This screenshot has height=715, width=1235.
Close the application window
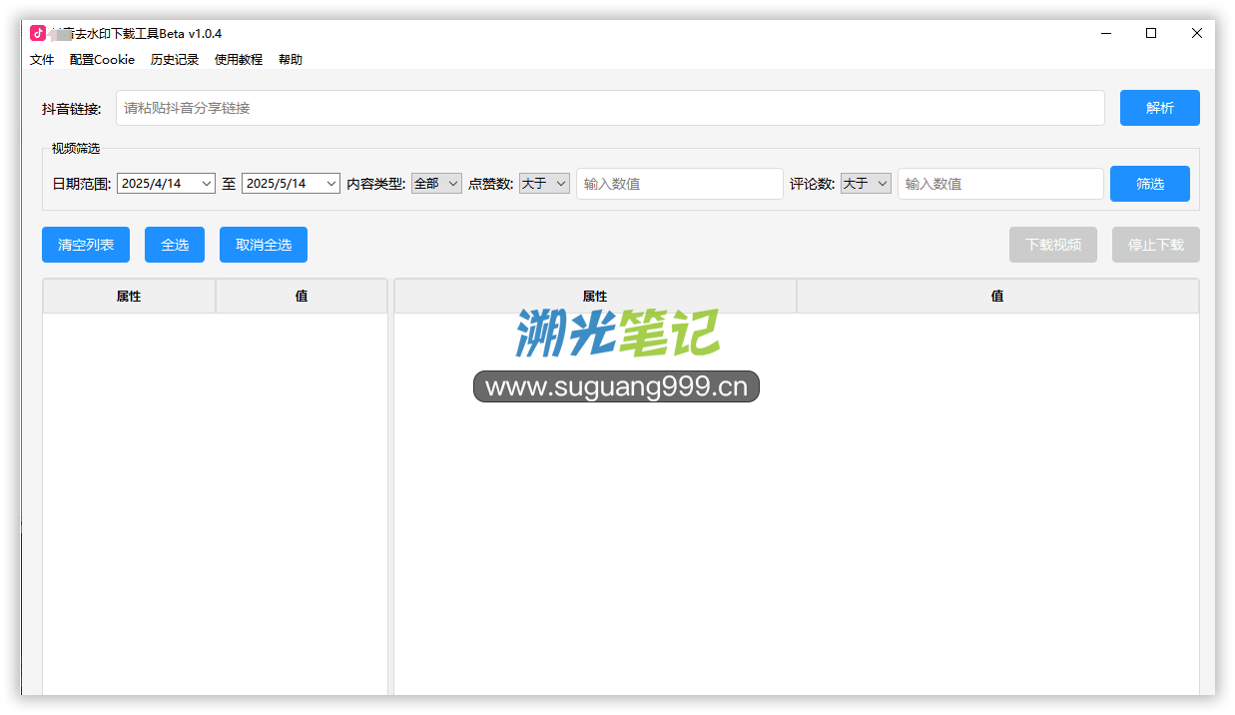pyautogui.click(x=1196, y=33)
